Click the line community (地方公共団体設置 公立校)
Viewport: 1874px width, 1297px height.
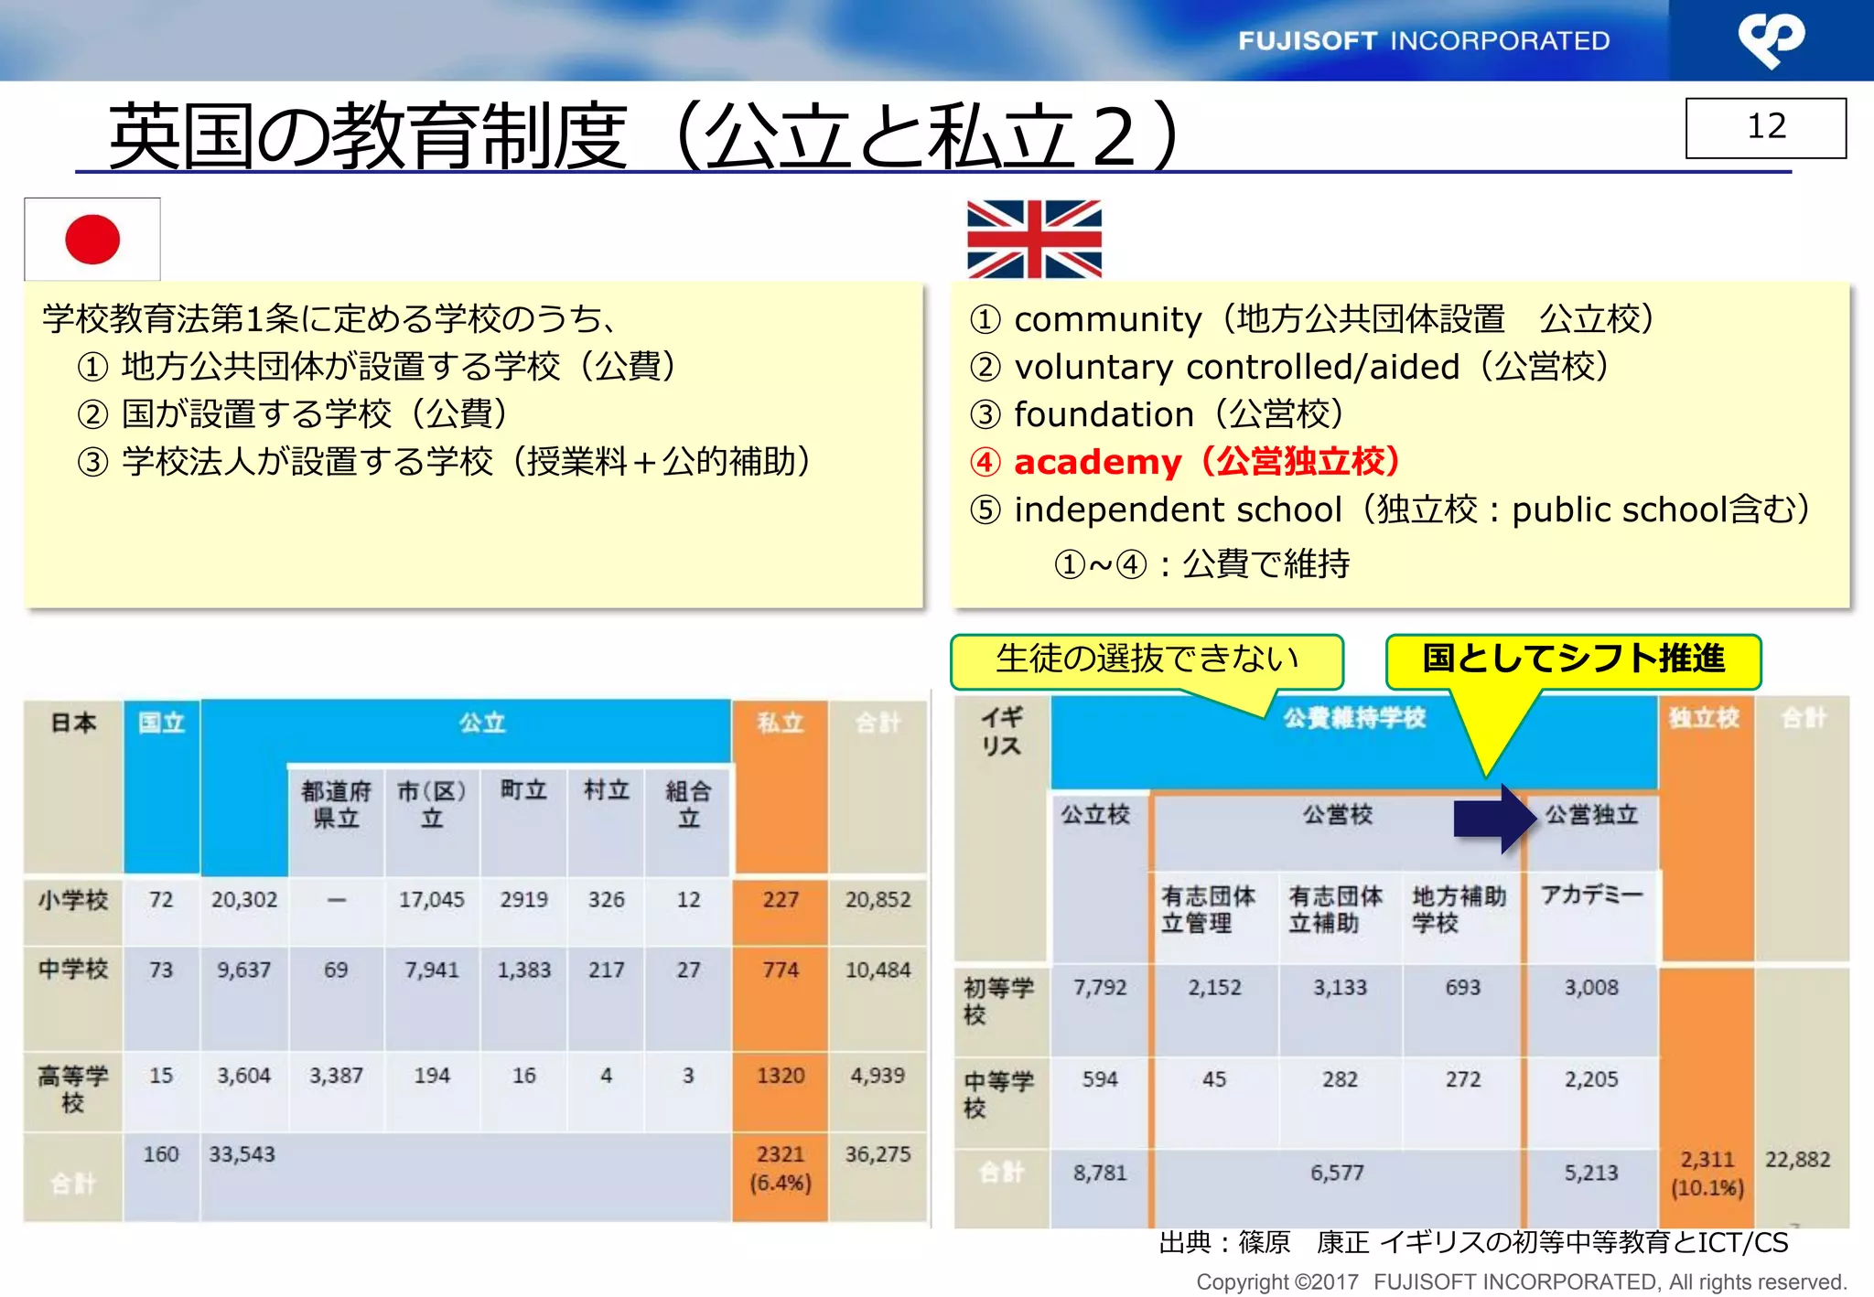pos(1314,318)
